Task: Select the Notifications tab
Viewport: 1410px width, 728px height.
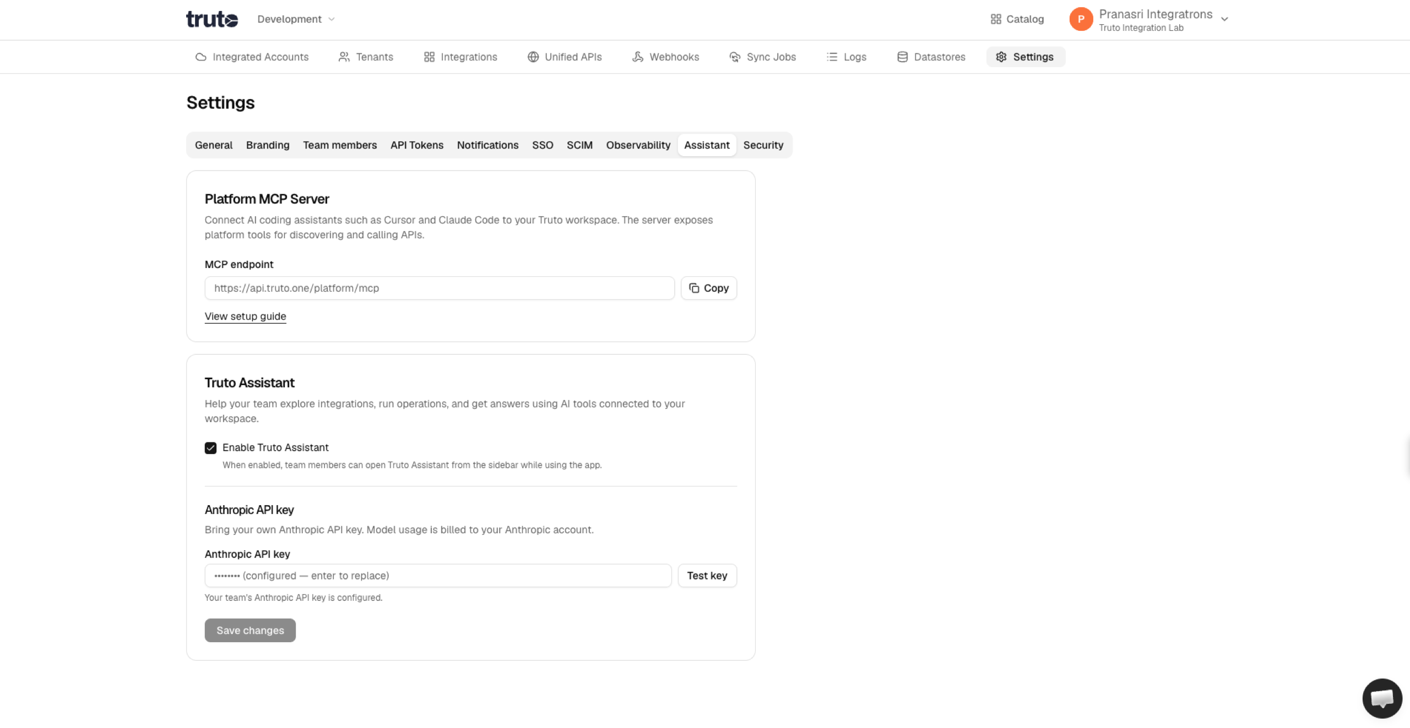Action: (487, 145)
